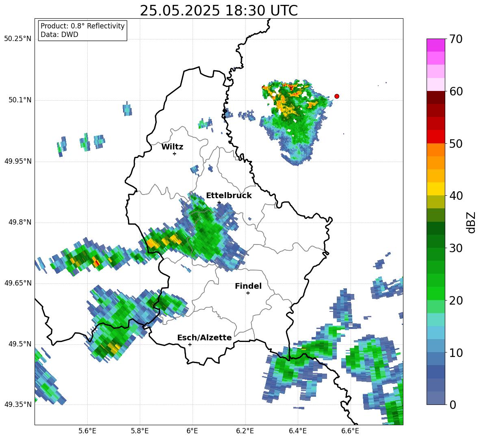This screenshot has width=481, height=439.
Task: Click the title '25.05.2025 18:30 UTC'
Action: pyautogui.click(x=219, y=11)
